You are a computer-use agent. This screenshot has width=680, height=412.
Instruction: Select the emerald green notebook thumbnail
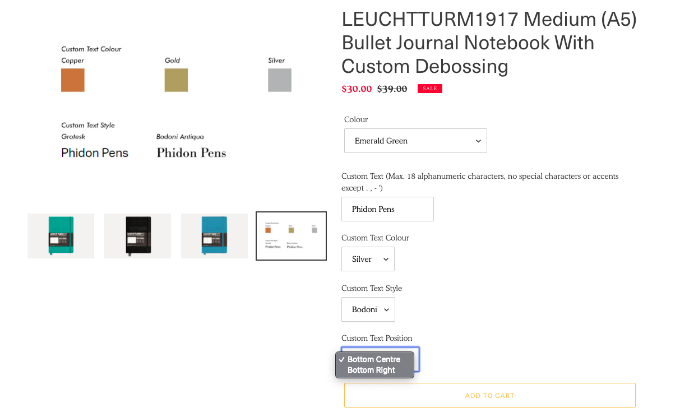point(61,236)
